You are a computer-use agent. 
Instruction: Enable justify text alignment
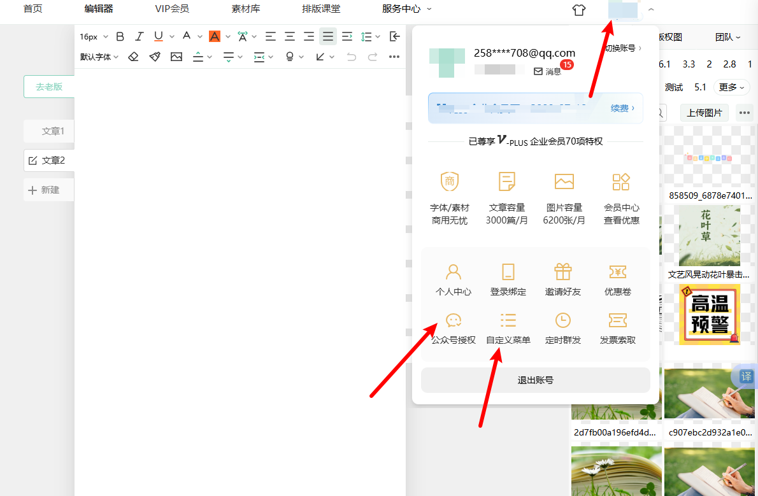327,37
